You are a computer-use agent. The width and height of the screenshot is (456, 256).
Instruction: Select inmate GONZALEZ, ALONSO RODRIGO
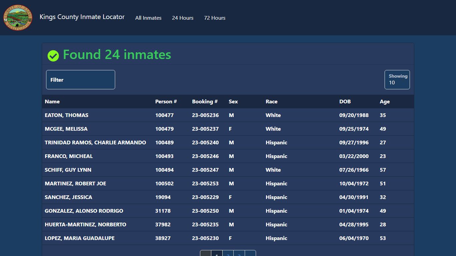click(x=84, y=211)
